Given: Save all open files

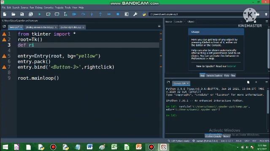Looking at the screenshot, I should 31,14.
